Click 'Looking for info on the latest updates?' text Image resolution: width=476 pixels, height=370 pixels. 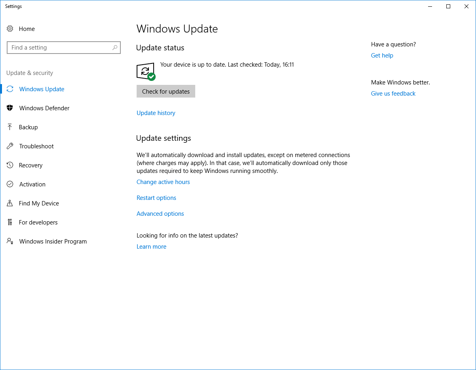pyautogui.click(x=187, y=236)
